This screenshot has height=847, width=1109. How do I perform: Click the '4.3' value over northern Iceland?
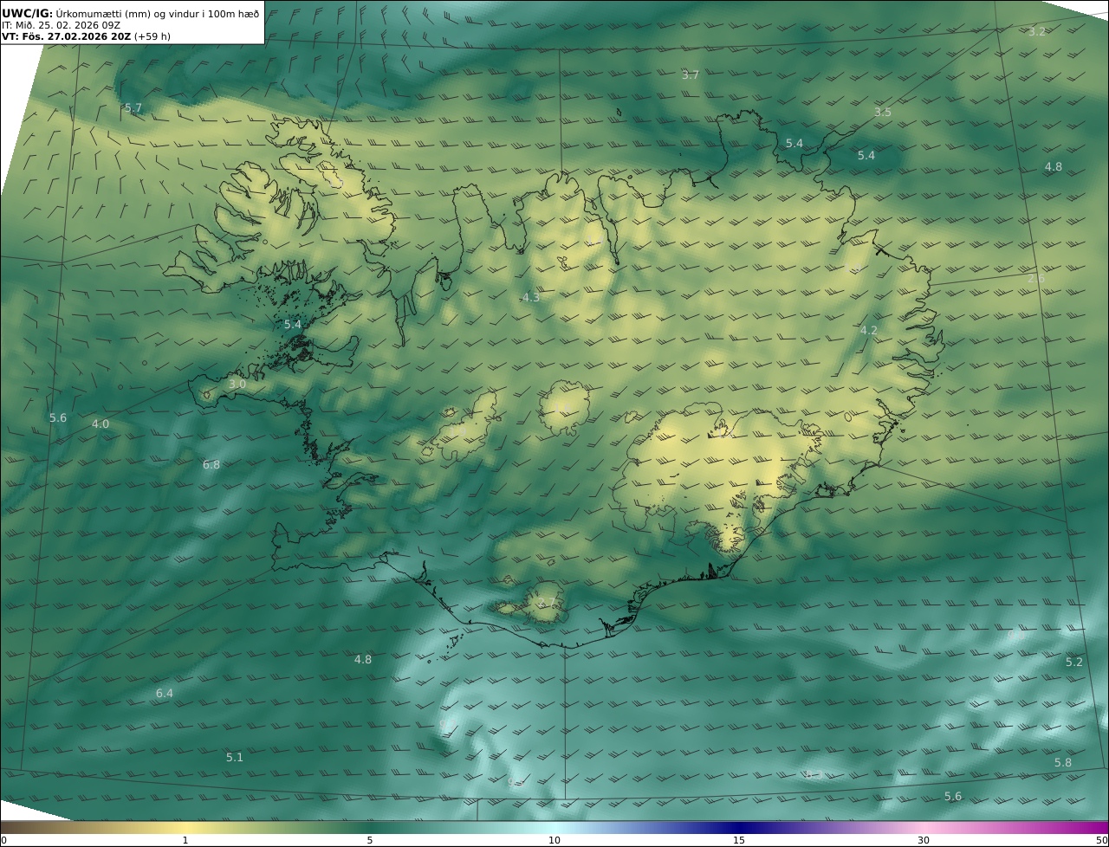tap(530, 298)
